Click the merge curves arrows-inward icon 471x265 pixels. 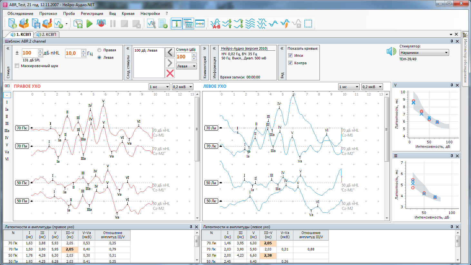[x=227, y=24]
